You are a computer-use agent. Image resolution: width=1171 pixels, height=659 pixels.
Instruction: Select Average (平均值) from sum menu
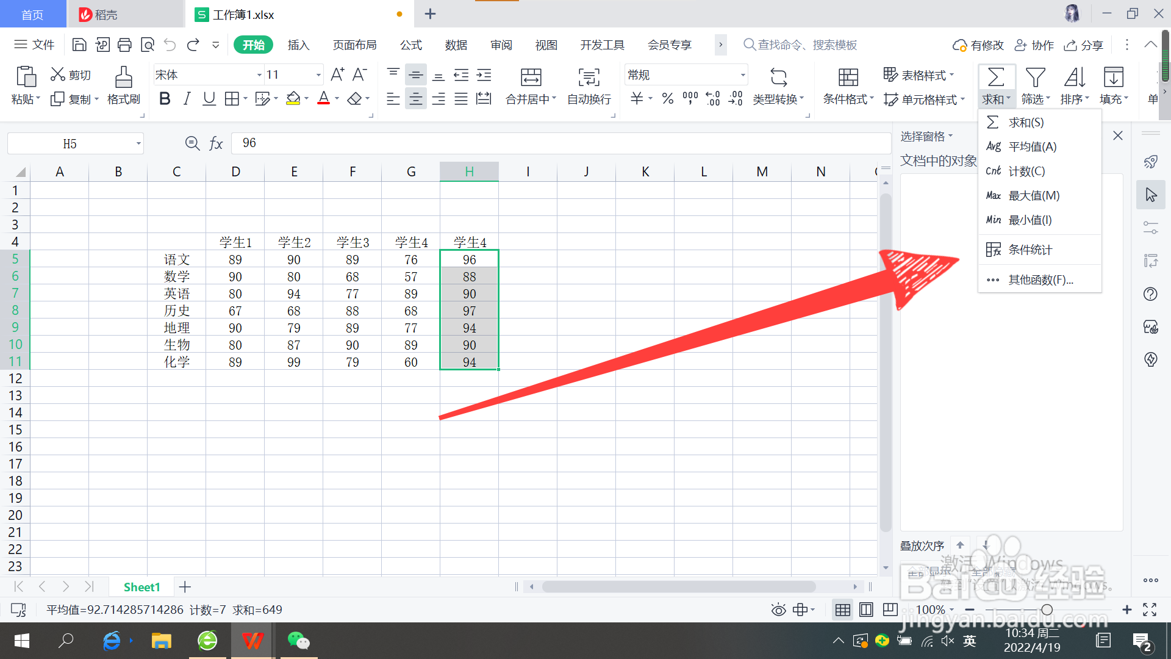pyautogui.click(x=1032, y=147)
